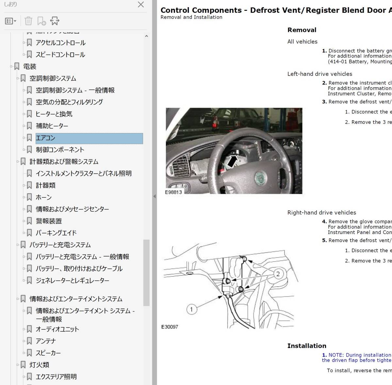Close the しおり bookmarks panel
This screenshot has width=392, height=385.
pyautogui.click(x=141, y=5)
